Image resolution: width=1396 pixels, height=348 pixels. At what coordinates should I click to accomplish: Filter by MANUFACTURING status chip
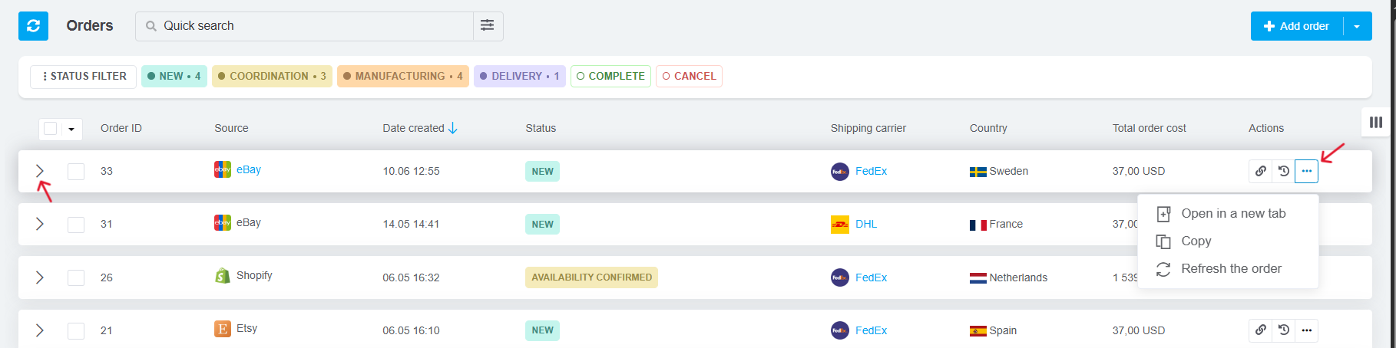pyautogui.click(x=402, y=76)
